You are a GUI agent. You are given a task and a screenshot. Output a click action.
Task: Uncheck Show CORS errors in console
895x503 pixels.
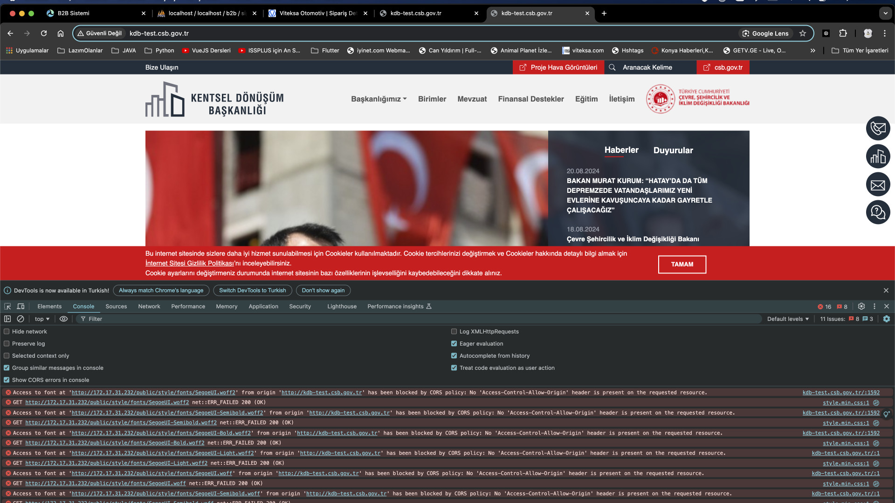[x=7, y=380]
